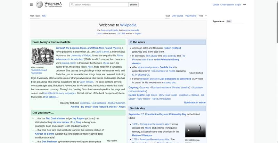Switch to the Talk tab
Viewport: 278px width, 143px height.
pyautogui.click(x=44, y=16)
